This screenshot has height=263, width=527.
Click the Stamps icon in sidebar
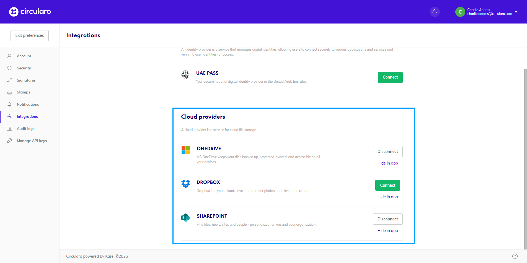pyautogui.click(x=9, y=92)
